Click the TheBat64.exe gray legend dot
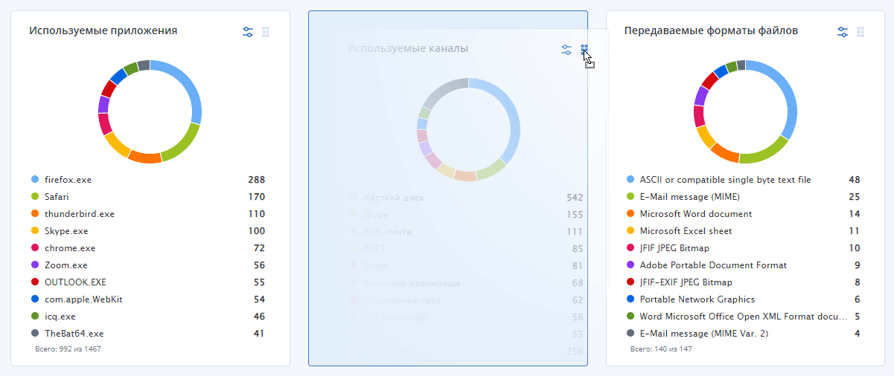The width and height of the screenshot is (894, 376). click(35, 334)
